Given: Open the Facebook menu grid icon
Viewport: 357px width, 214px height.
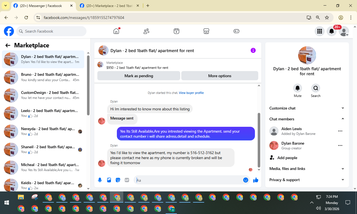Looking at the screenshot, I should click(320, 31).
